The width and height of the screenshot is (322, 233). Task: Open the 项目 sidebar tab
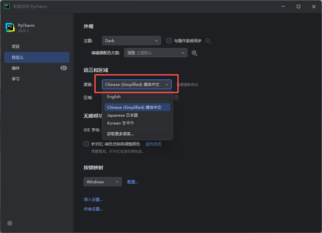click(37, 47)
